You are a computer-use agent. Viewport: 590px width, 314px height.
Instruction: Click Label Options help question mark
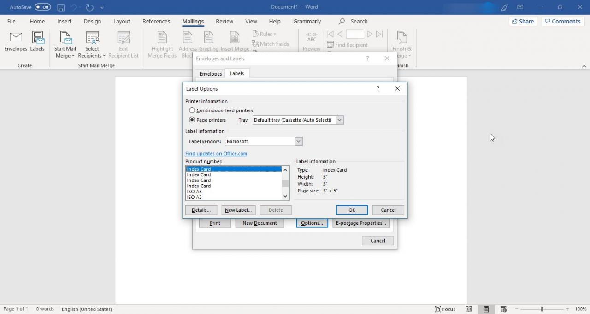pyautogui.click(x=378, y=88)
